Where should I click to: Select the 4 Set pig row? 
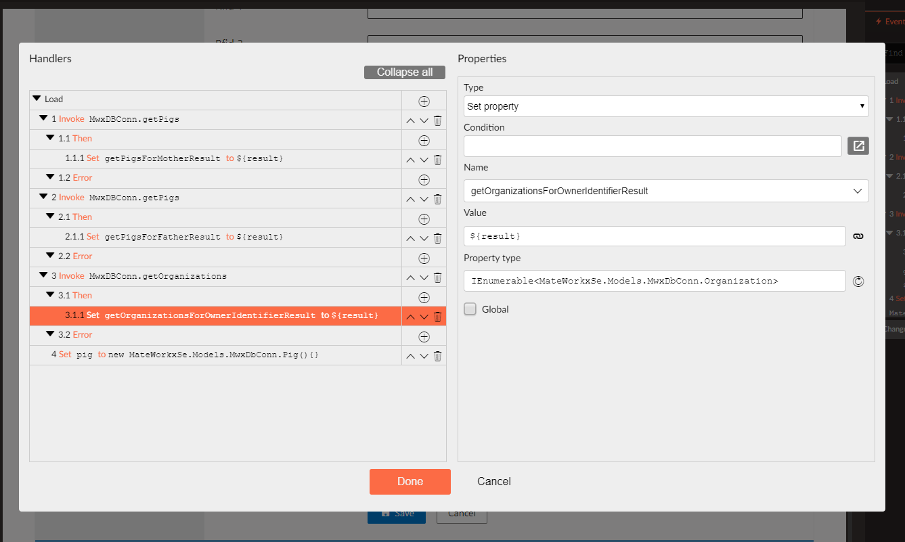215,355
